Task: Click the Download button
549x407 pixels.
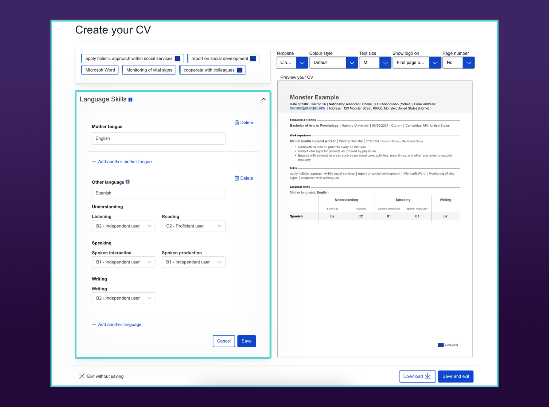Action: click(417, 376)
